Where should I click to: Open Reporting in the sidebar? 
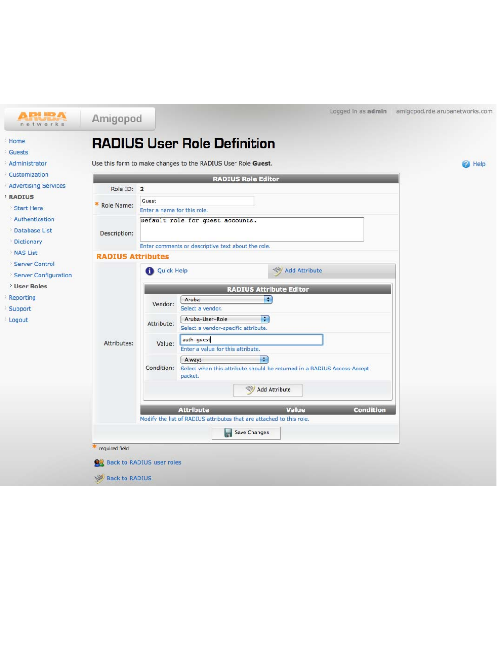tap(22, 298)
